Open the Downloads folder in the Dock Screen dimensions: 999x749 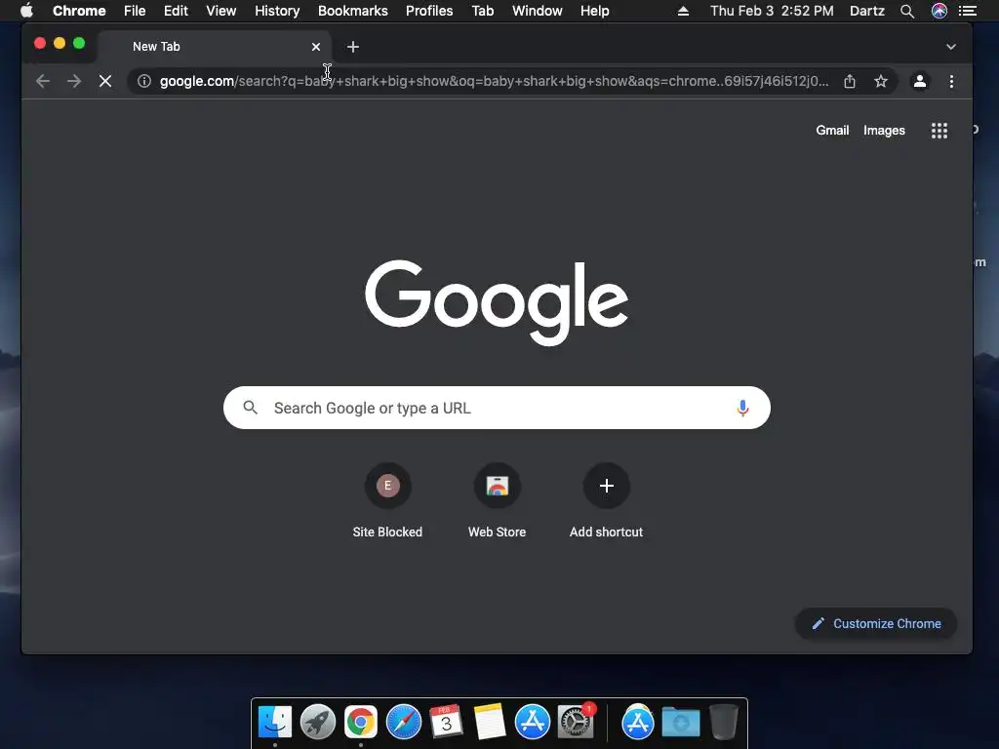coord(680,722)
